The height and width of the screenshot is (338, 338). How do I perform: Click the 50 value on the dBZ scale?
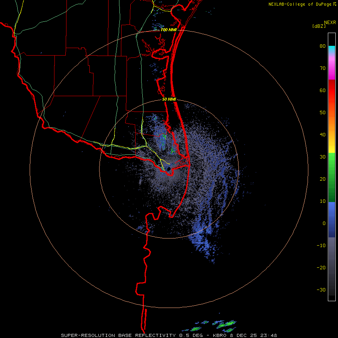point(323,113)
